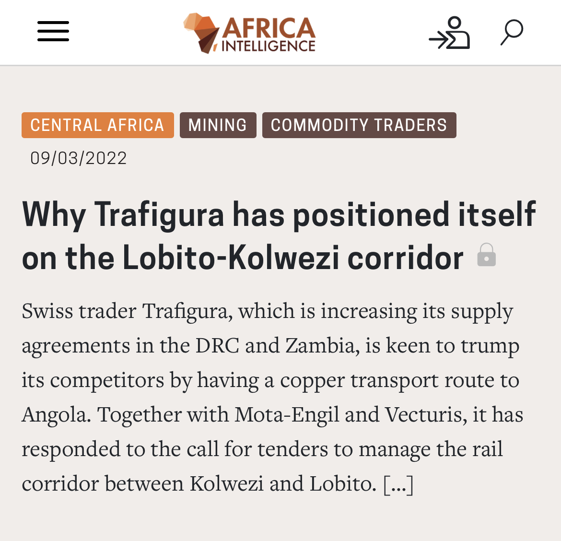Click the article date 09/03/2022
561x541 pixels.
(78, 158)
